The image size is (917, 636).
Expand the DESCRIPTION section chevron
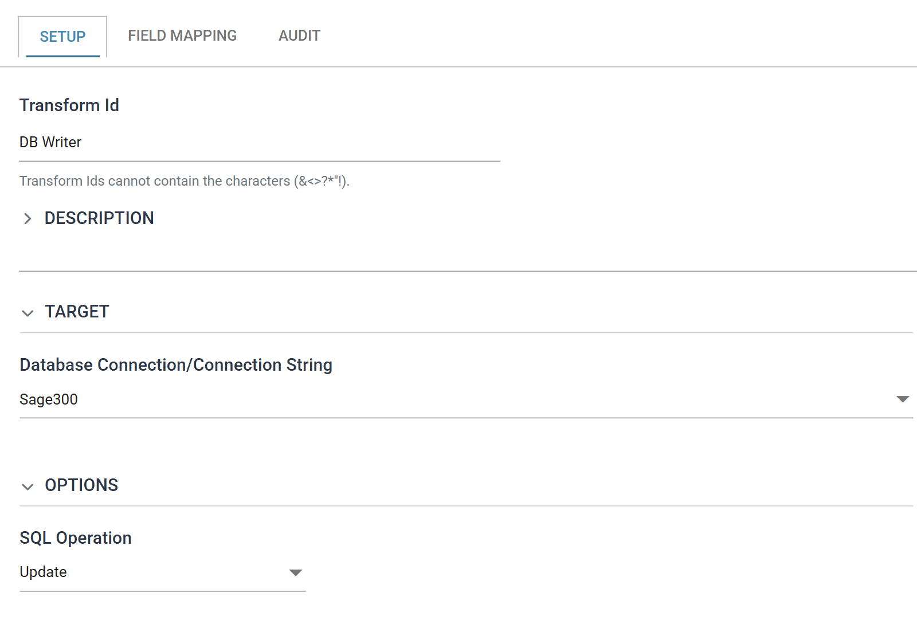point(27,218)
